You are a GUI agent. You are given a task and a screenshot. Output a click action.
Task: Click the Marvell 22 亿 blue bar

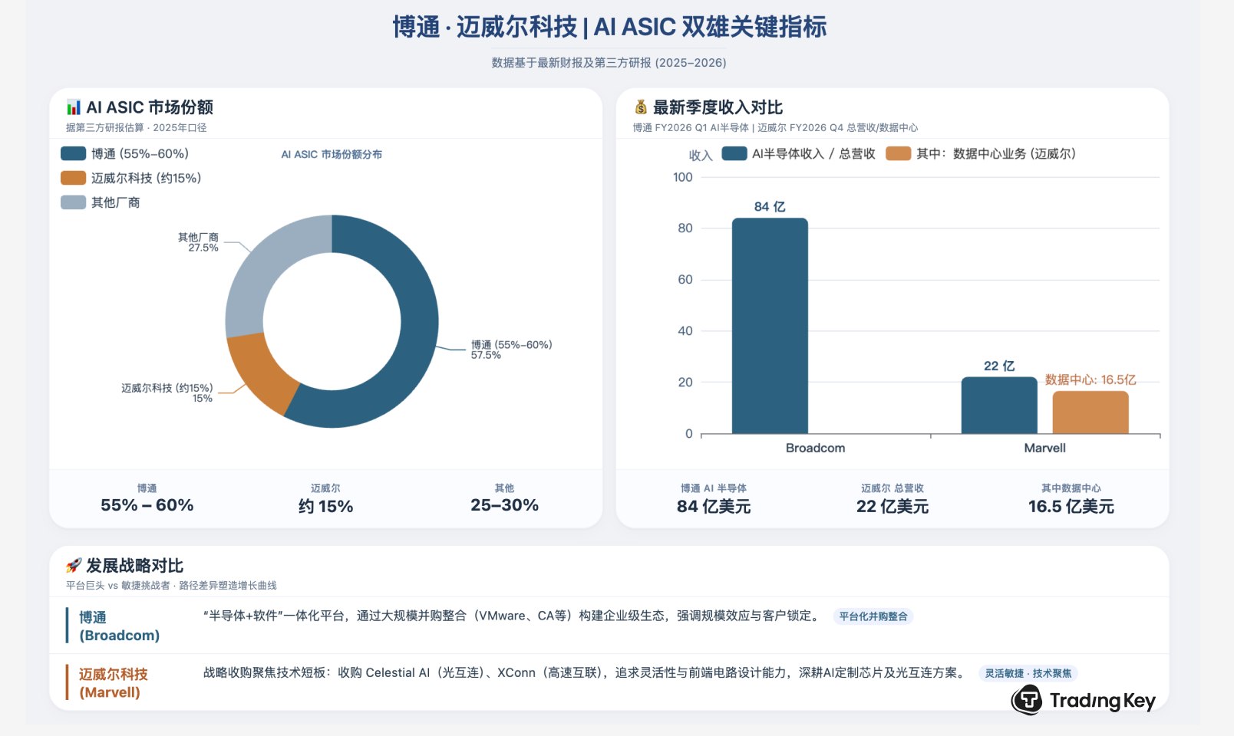pos(998,406)
